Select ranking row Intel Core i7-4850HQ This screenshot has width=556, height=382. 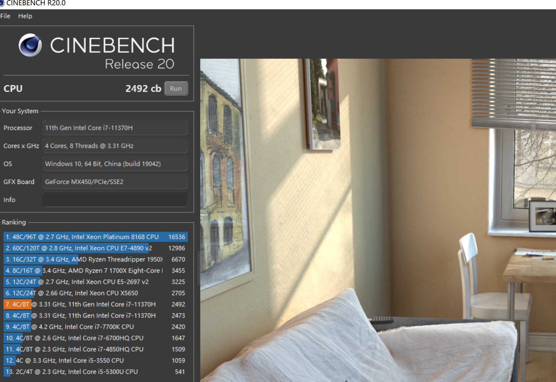tap(96, 349)
